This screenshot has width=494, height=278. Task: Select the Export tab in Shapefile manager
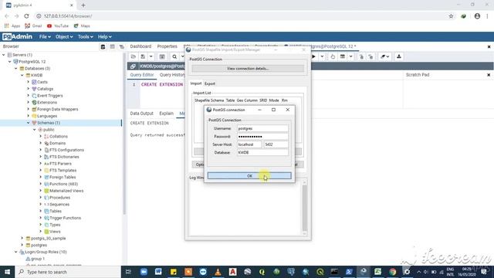(x=210, y=83)
